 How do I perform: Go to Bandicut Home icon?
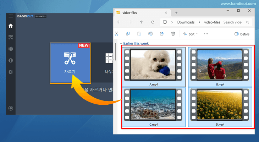pos(11,26)
